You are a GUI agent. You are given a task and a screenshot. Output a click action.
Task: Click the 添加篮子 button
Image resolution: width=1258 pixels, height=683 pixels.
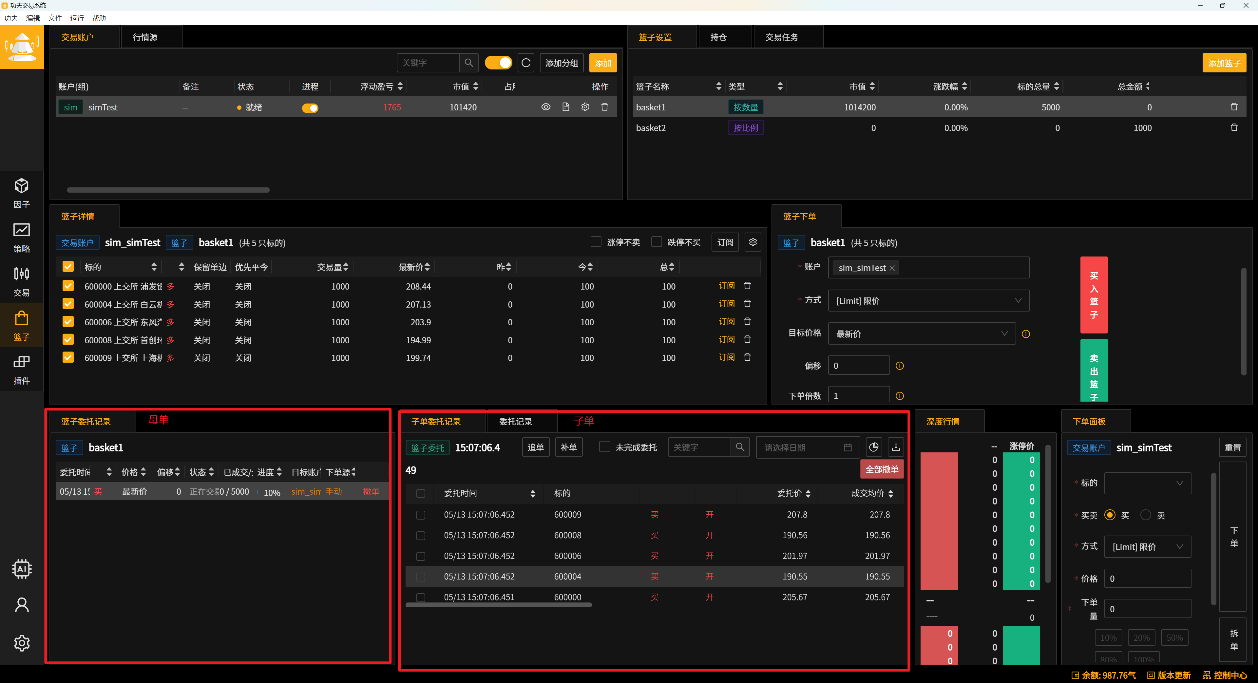[x=1224, y=63]
